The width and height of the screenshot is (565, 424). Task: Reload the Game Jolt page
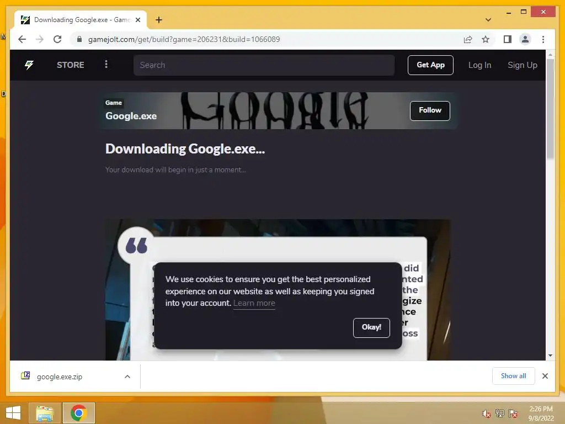(57, 39)
